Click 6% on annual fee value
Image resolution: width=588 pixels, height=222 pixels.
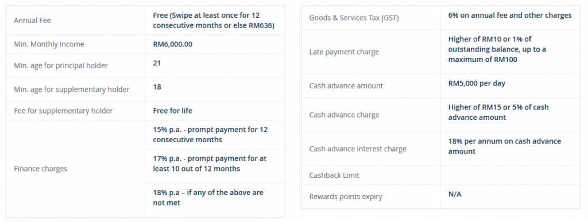[510, 15]
